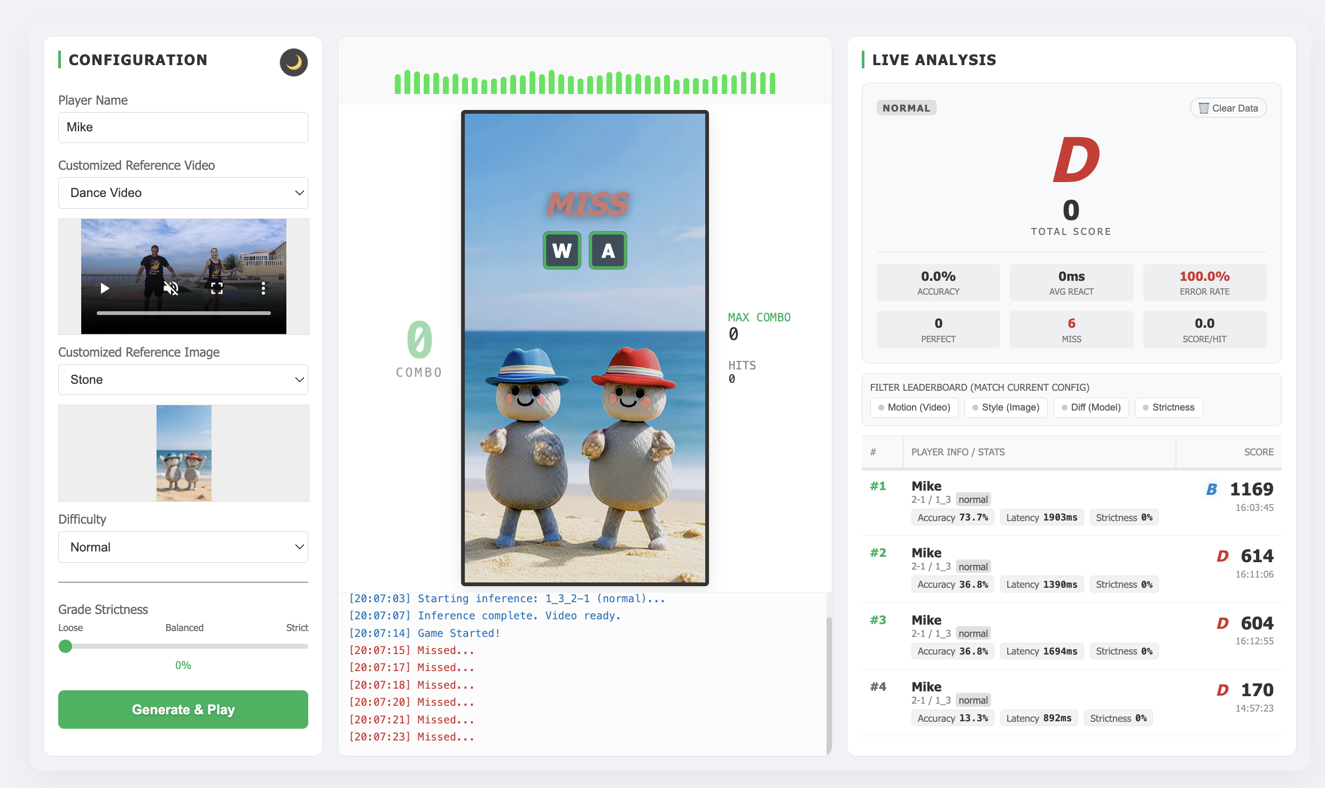
Task: Play the reference dance video
Action: 105,288
